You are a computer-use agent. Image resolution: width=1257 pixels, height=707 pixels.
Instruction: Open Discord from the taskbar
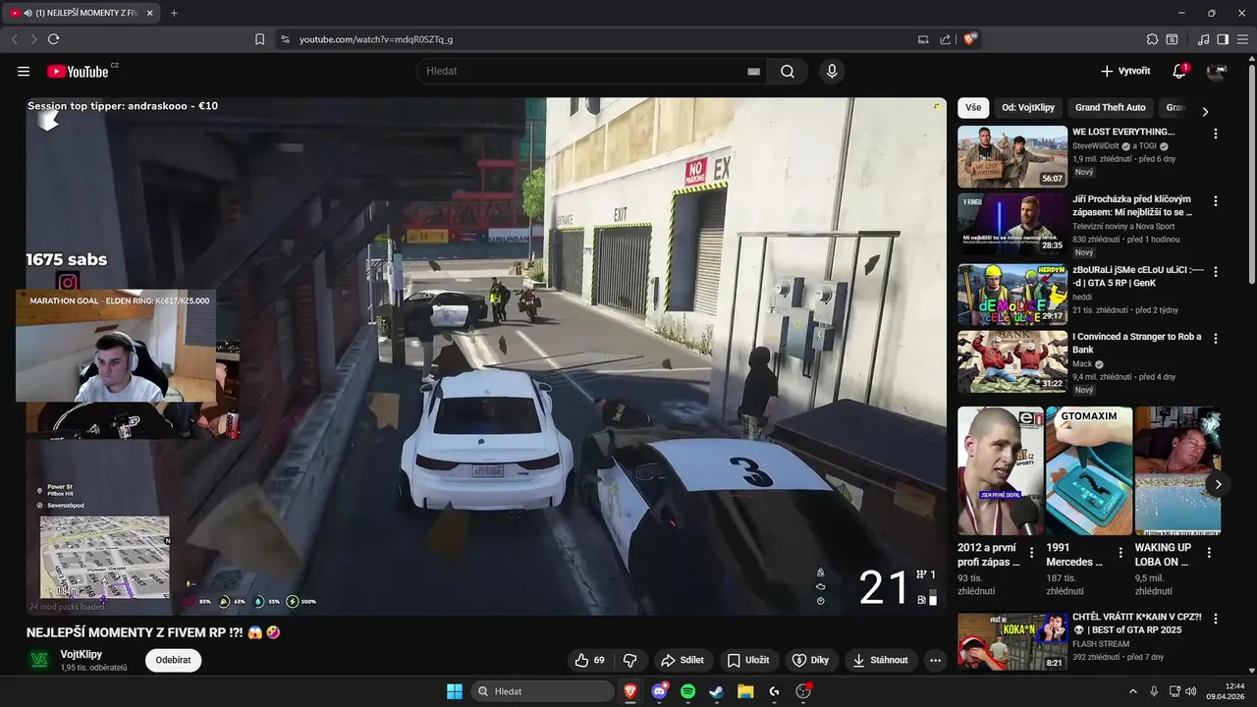click(x=659, y=691)
